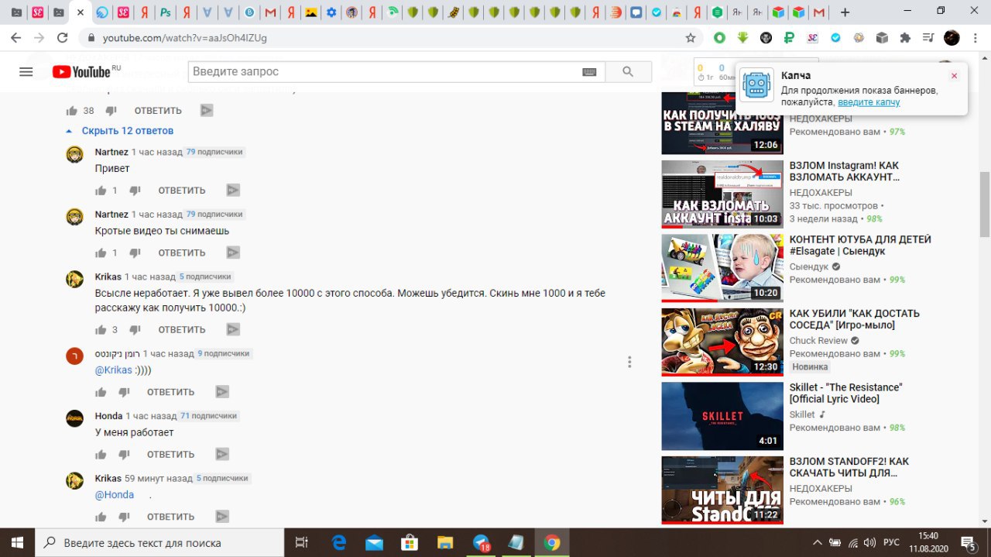The image size is (991, 557).
Task: Click the page vertical scrollbar thumb
Action: (x=985, y=204)
